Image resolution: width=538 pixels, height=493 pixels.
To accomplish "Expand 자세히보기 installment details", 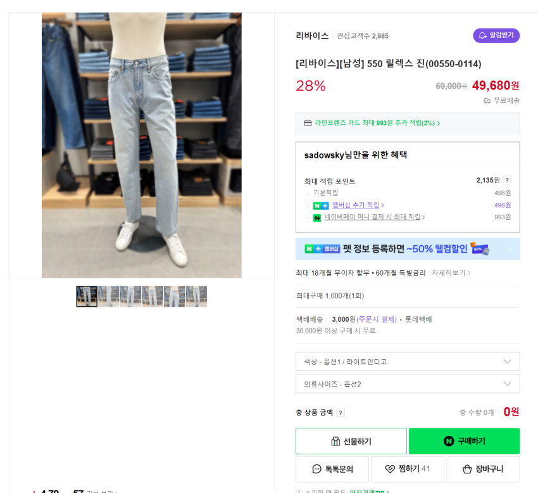I will [451, 273].
